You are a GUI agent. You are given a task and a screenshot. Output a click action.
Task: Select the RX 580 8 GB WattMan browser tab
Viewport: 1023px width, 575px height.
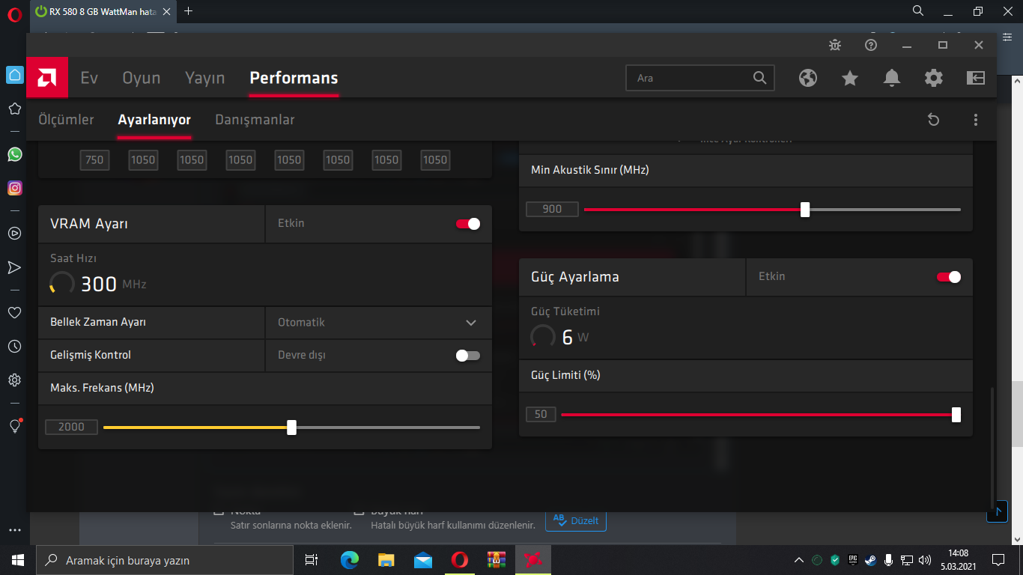(103, 12)
